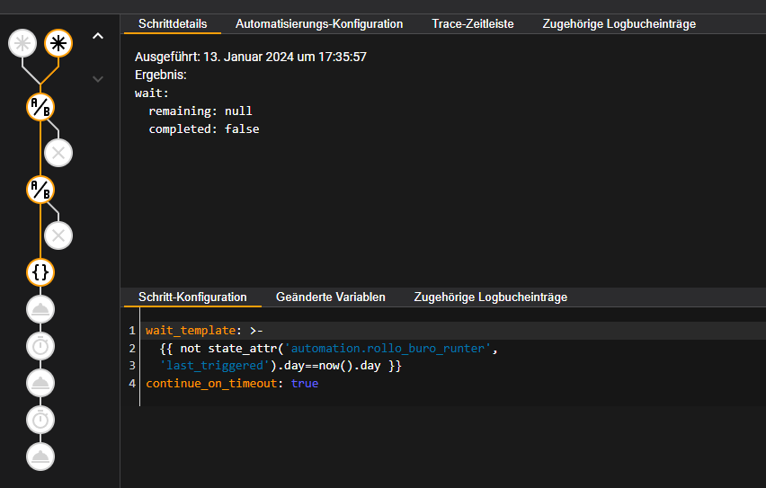Select the bell node between the two timers
Viewport: 766px width, 488px height.
40,382
